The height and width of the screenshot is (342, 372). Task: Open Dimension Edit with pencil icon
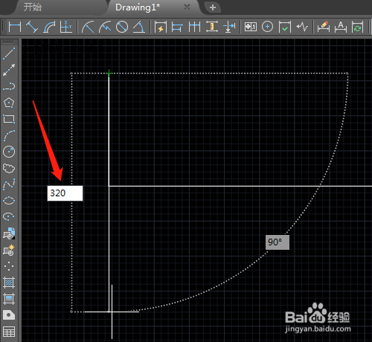point(324,27)
